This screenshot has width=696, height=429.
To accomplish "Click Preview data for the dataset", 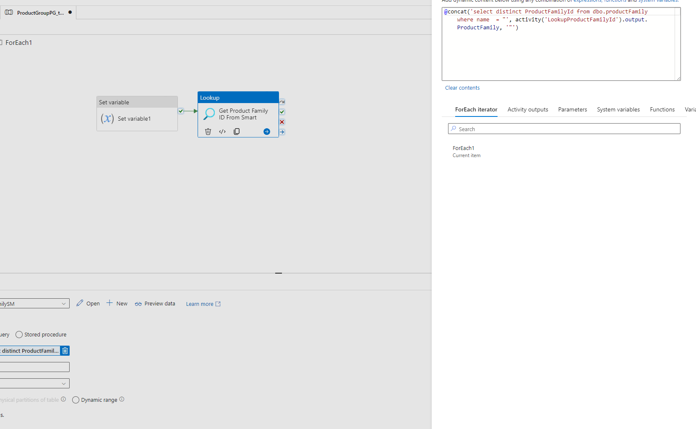I will coord(155,303).
